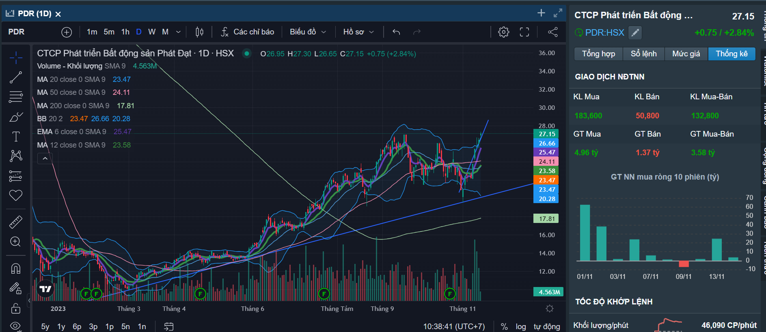
Task: Toggle hide all drawings eye icon
Action: click(16, 326)
